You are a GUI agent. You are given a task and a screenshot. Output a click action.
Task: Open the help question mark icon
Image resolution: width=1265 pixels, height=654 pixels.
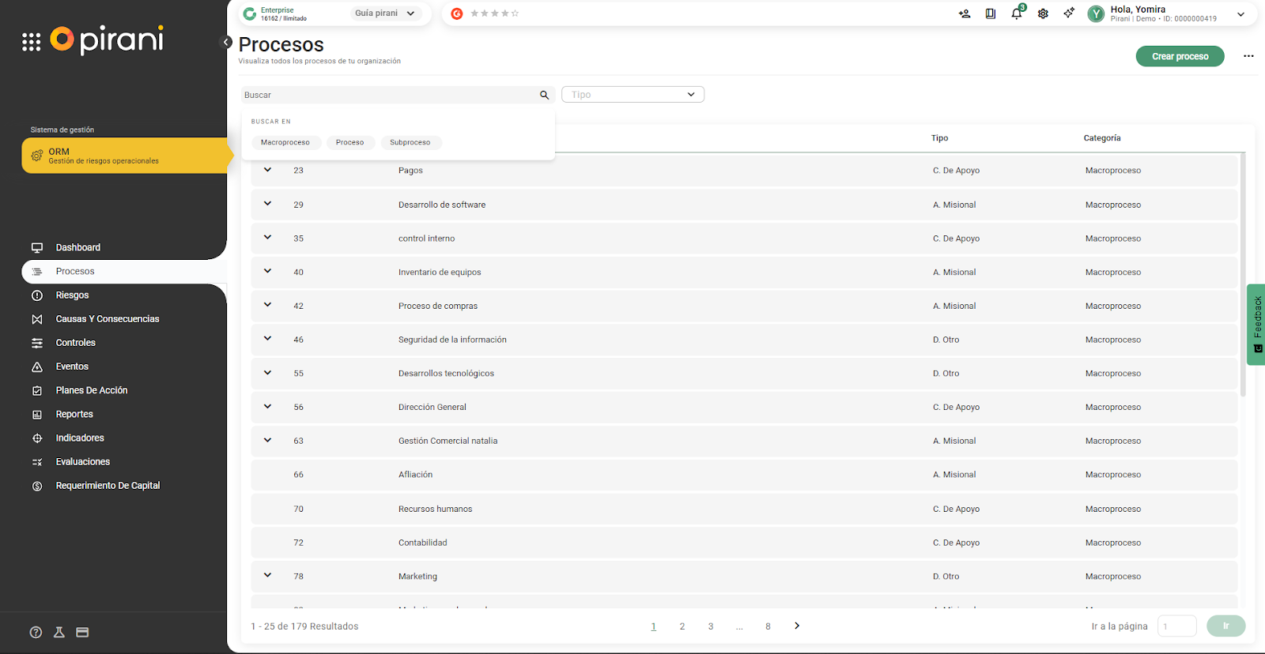tap(36, 632)
